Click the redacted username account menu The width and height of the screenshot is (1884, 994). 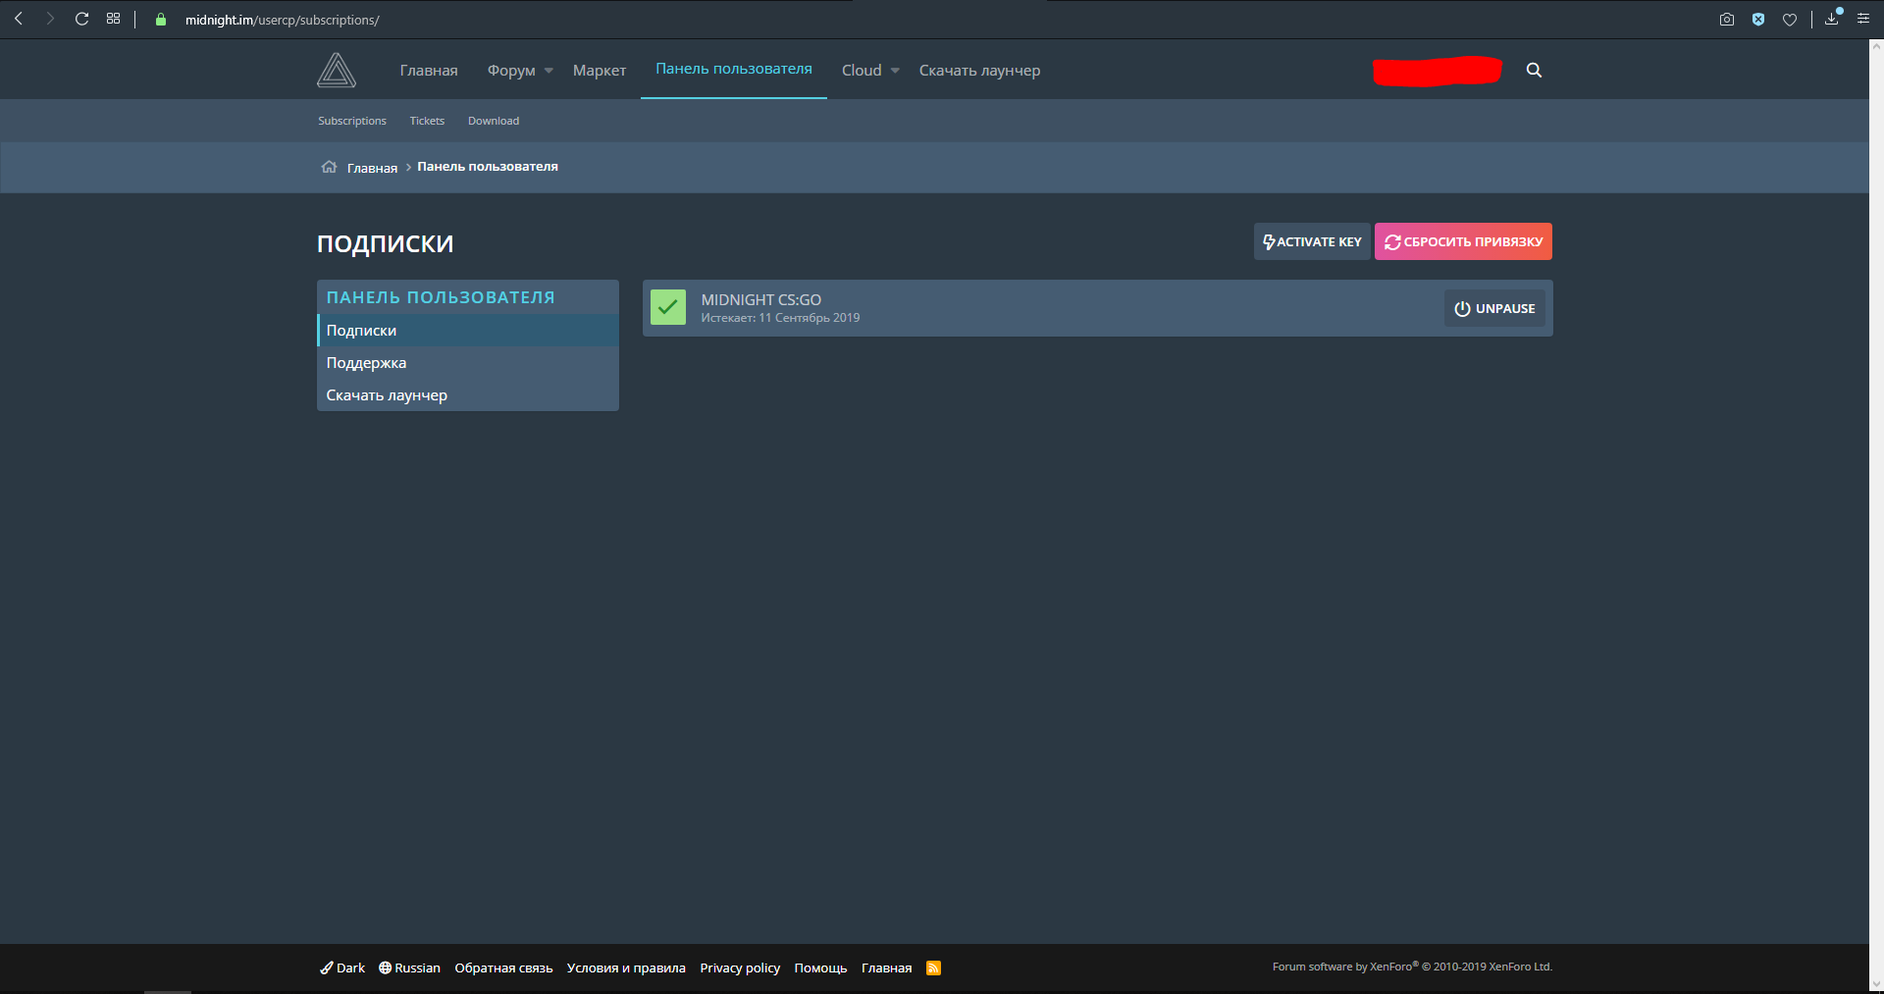[x=1438, y=71]
